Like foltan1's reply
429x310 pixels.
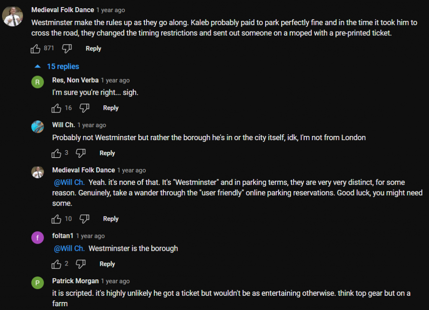(57, 264)
